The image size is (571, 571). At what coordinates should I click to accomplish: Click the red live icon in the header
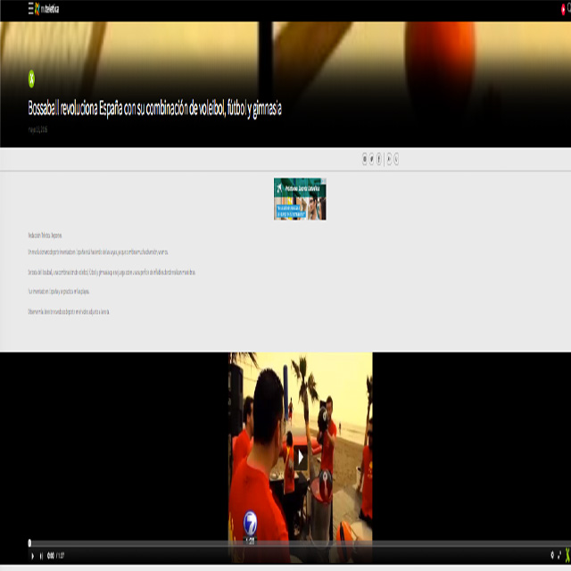click(563, 10)
